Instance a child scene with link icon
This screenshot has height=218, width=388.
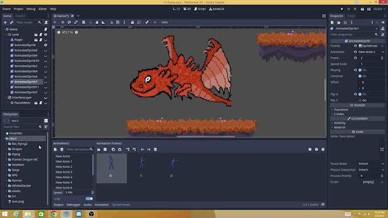click(x=11, y=22)
